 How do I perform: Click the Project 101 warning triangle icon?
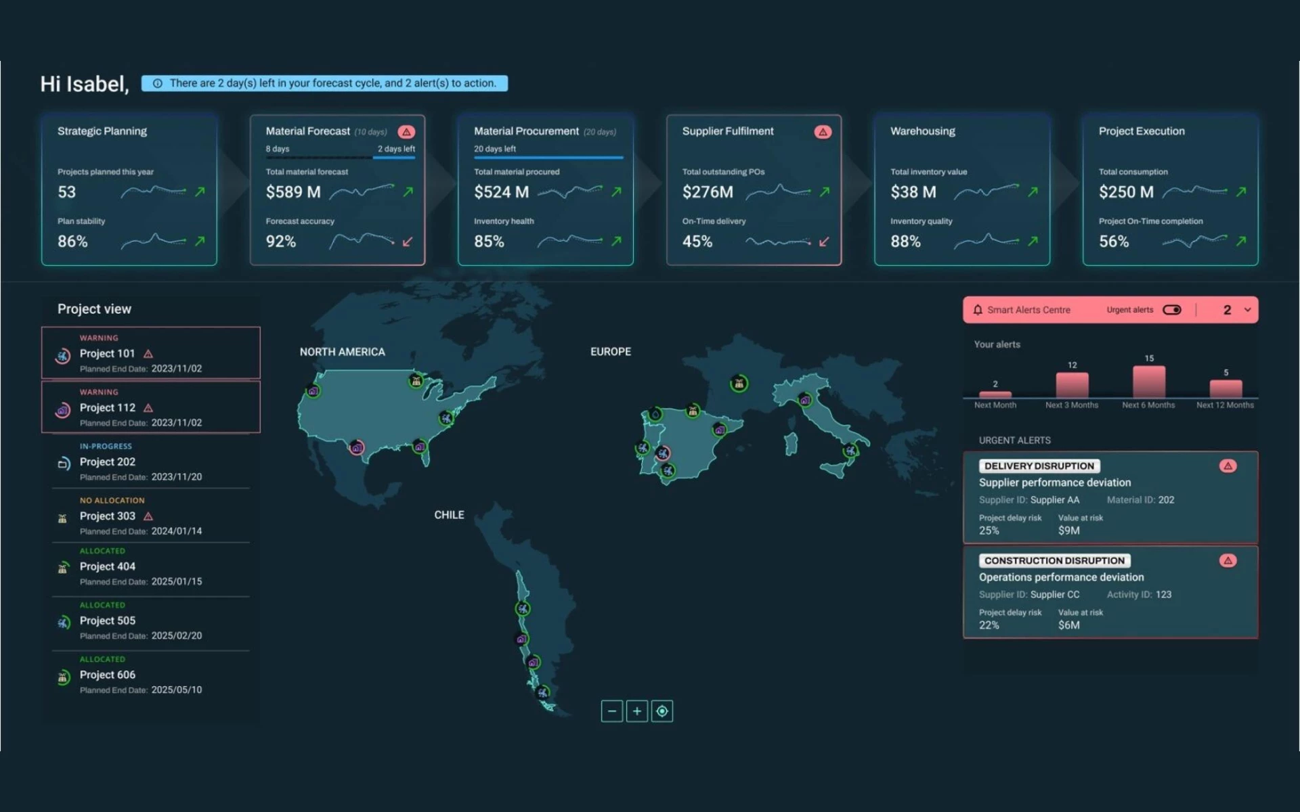coord(148,354)
